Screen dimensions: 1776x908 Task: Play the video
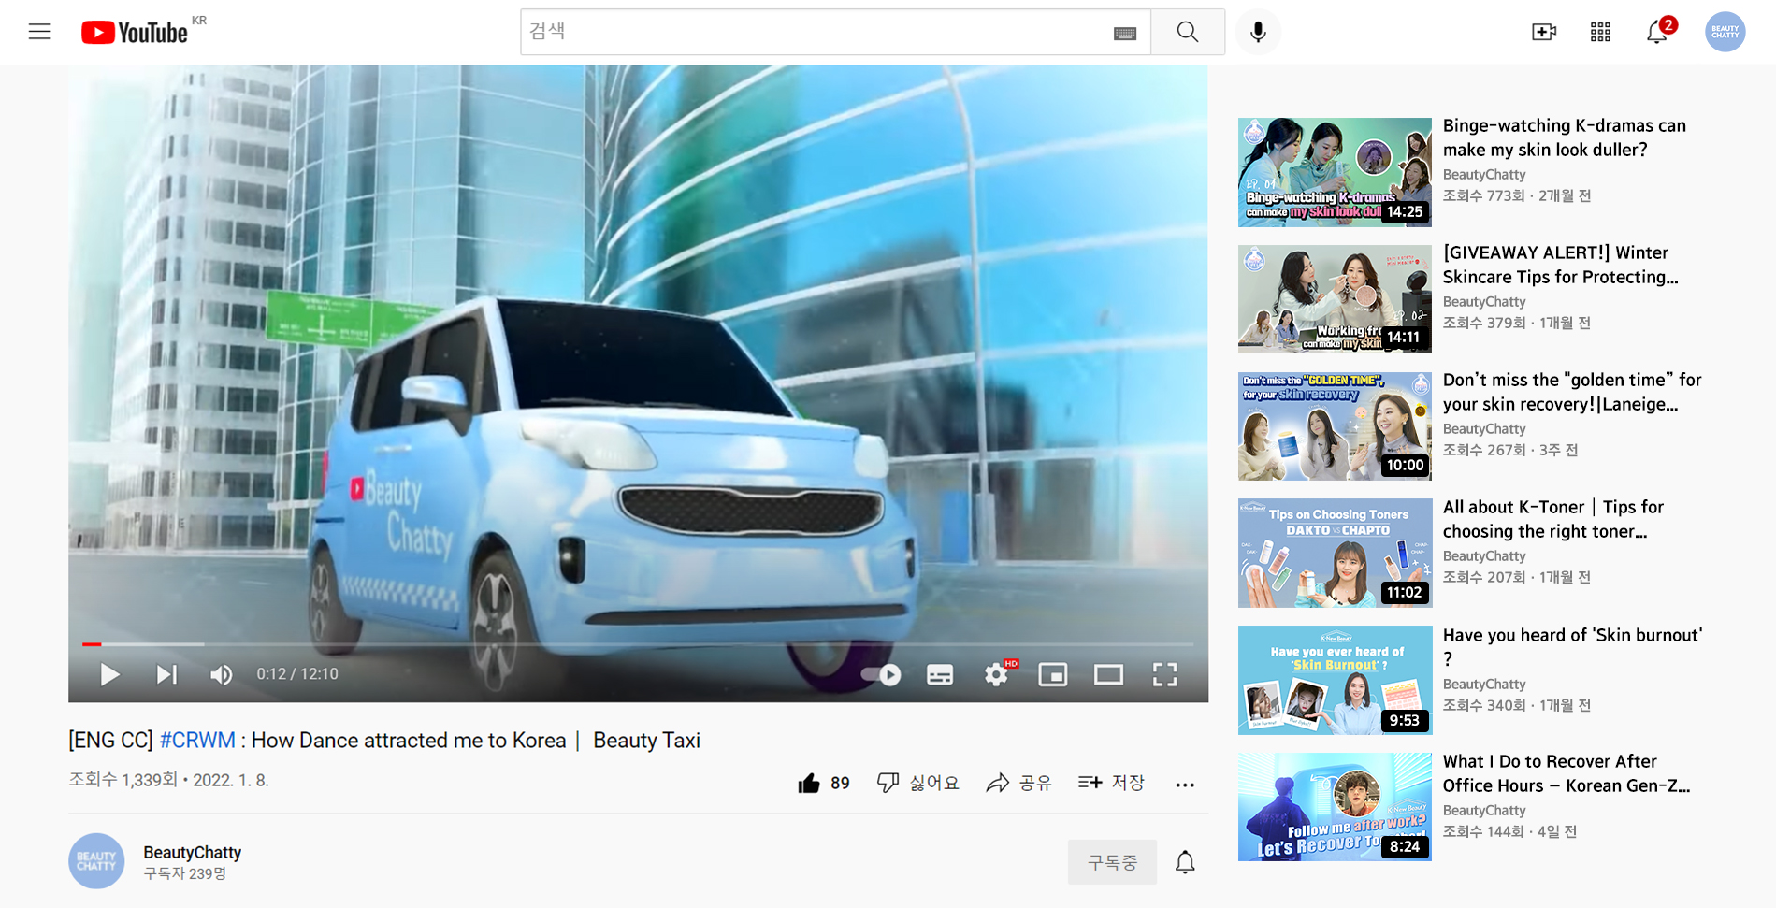point(109,674)
